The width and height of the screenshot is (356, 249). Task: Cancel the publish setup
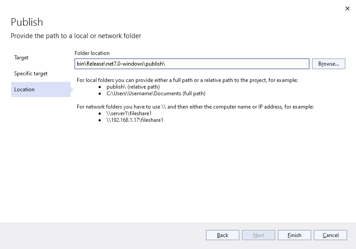(330, 235)
